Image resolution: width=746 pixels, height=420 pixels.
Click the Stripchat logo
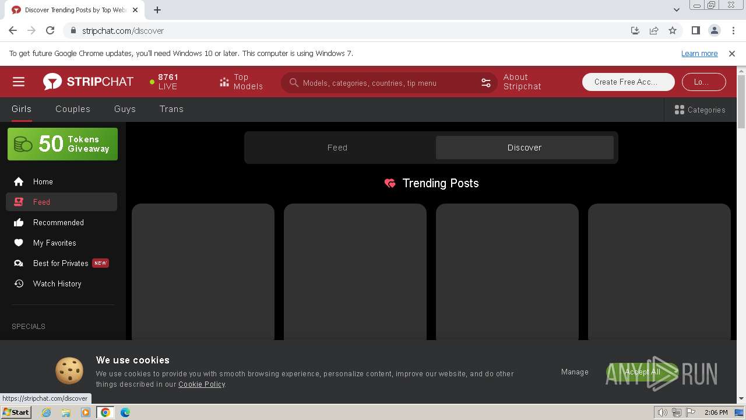click(x=88, y=82)
